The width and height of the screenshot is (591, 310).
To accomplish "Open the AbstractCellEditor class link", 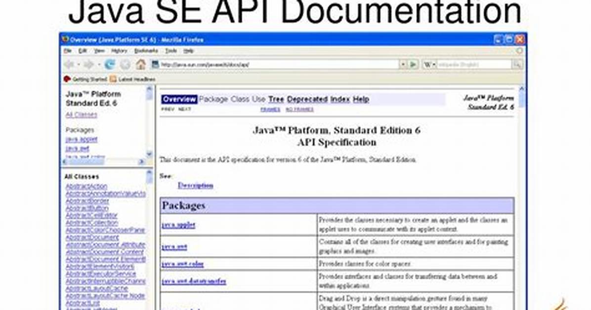I will tap(91, 215).
